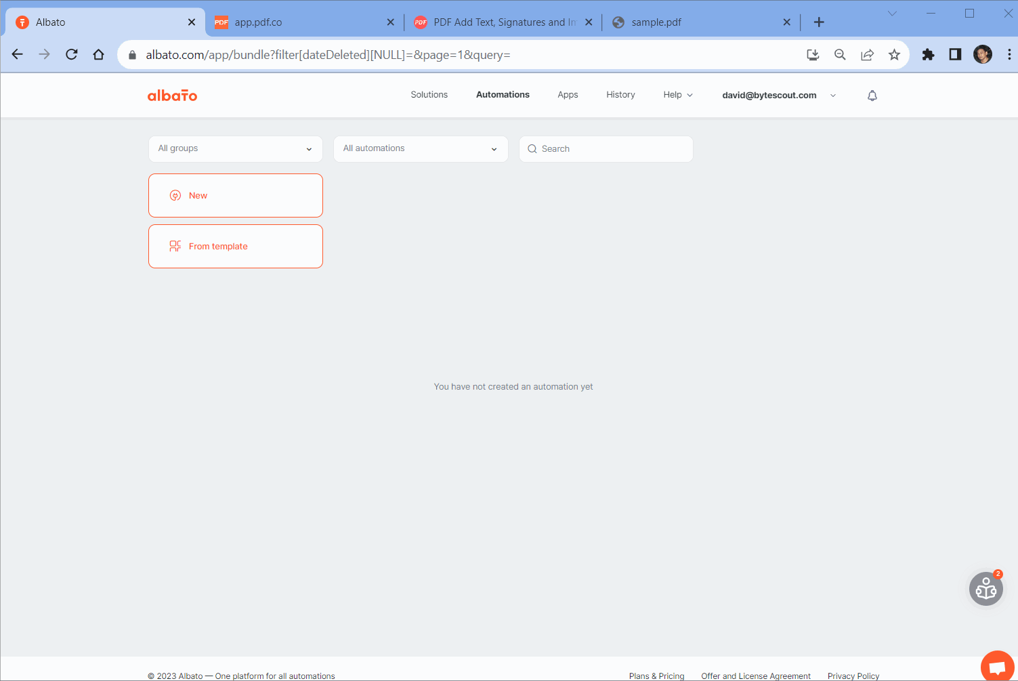Open the help assistant widget icon
Viewport: 1018px width, 681px height.
(x=986, y=589)
